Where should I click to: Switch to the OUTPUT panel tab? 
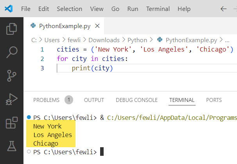tap(94, 100)
